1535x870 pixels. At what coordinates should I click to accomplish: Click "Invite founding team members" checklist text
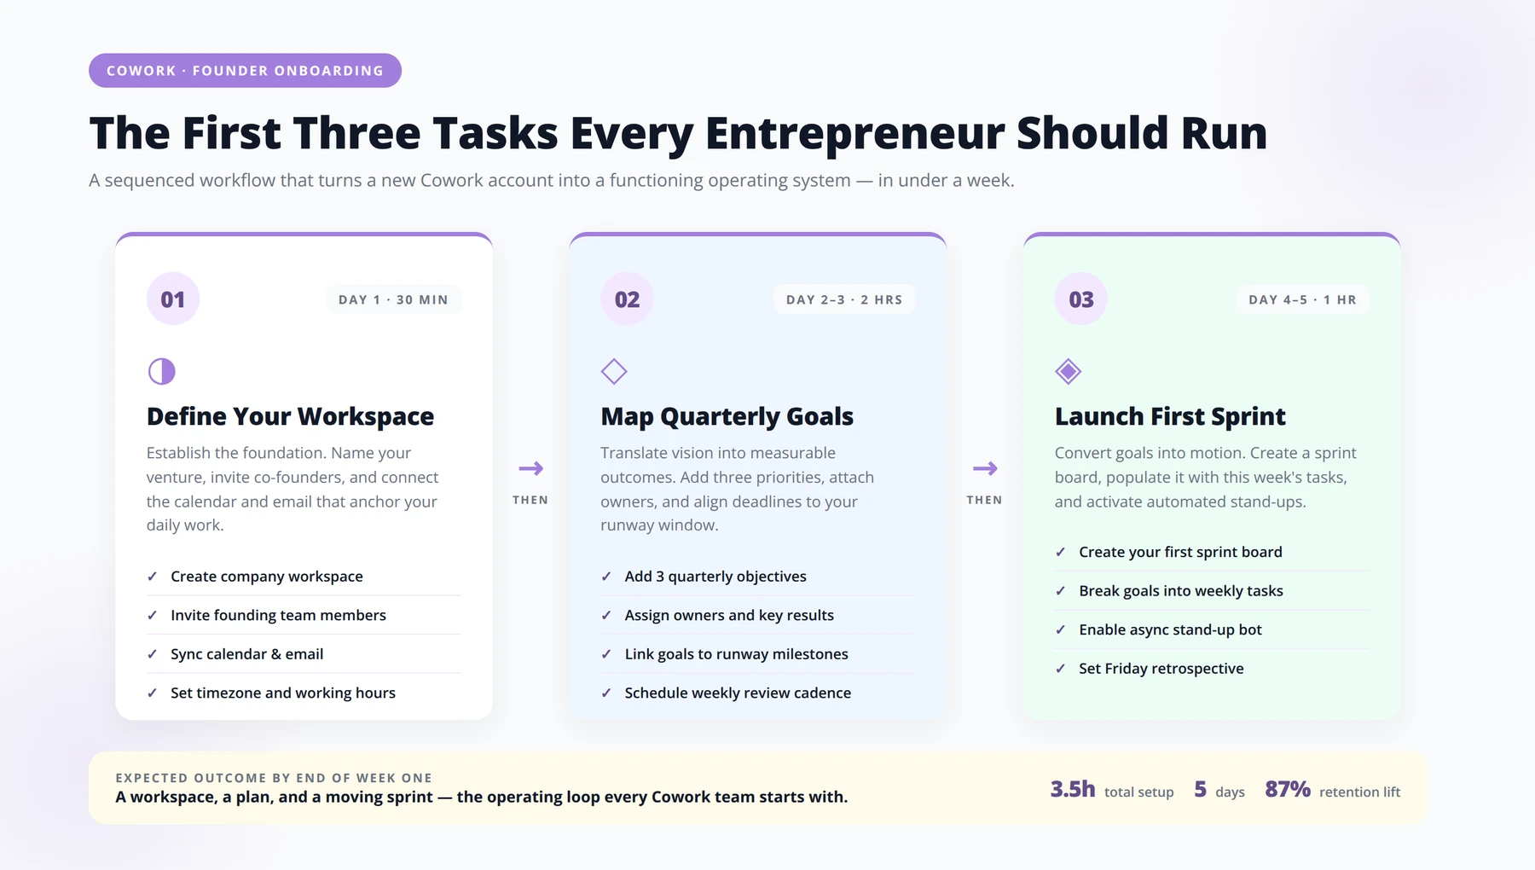(x=278, y=615)
